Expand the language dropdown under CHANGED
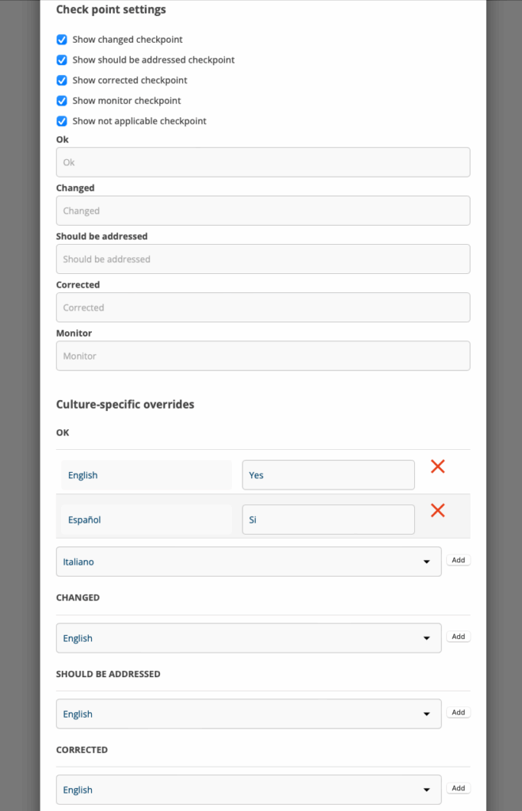The width and height of the screenshot is (522, 811). (249, 638)
